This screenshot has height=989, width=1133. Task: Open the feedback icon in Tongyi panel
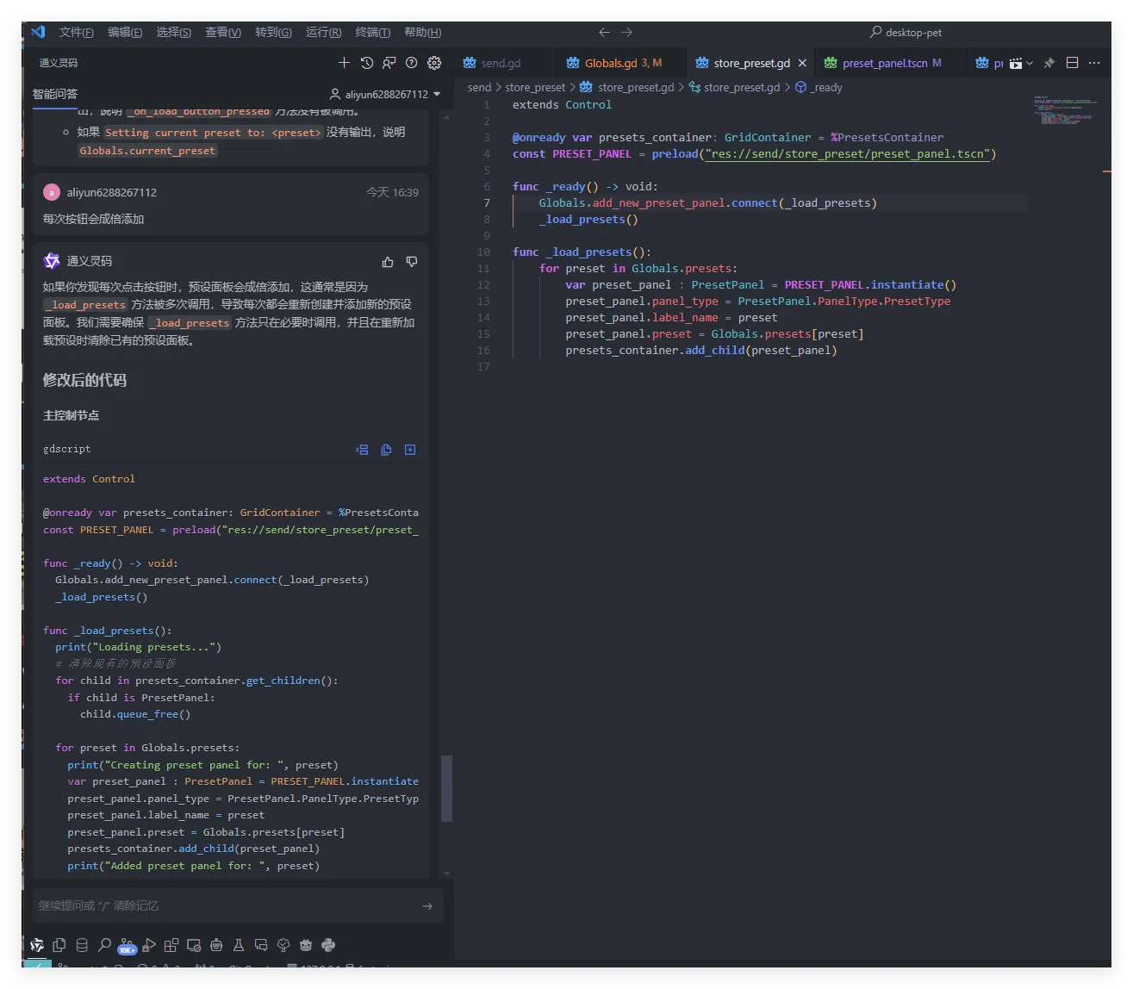click(389, 63)
